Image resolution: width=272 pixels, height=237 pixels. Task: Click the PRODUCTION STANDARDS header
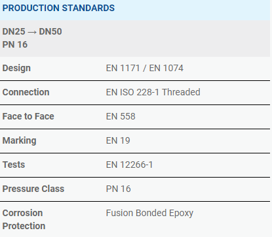58,8
